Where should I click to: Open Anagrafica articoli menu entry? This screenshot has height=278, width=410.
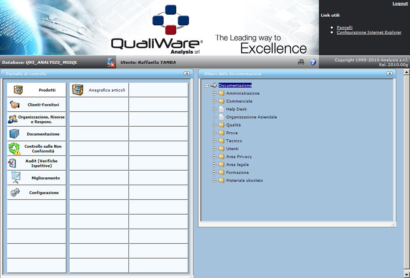click(107, 90)
